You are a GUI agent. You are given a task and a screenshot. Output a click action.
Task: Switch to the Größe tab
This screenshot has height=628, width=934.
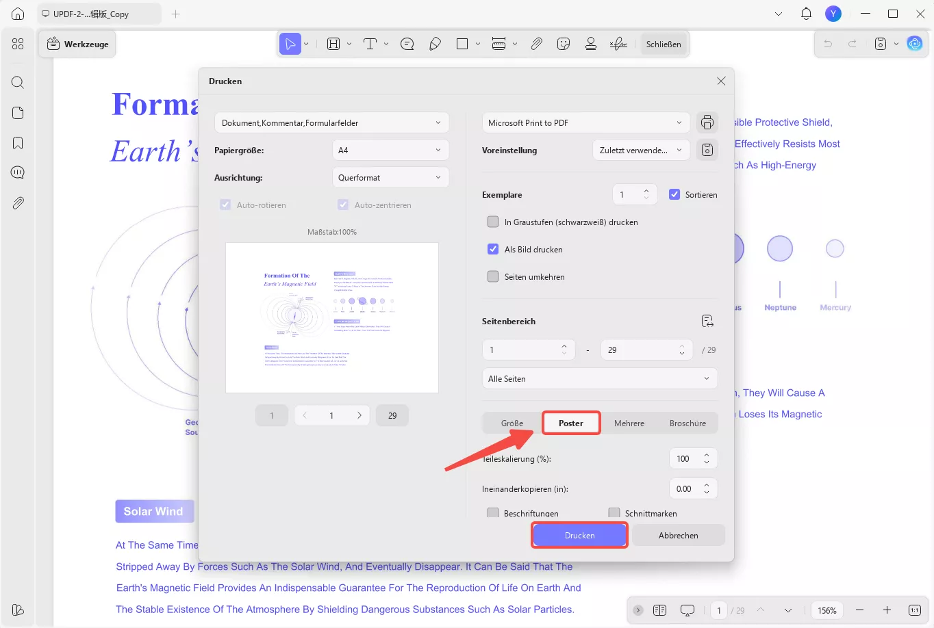(512, 423)
